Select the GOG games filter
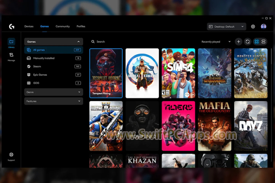The image size is (275, 183). 53,83
